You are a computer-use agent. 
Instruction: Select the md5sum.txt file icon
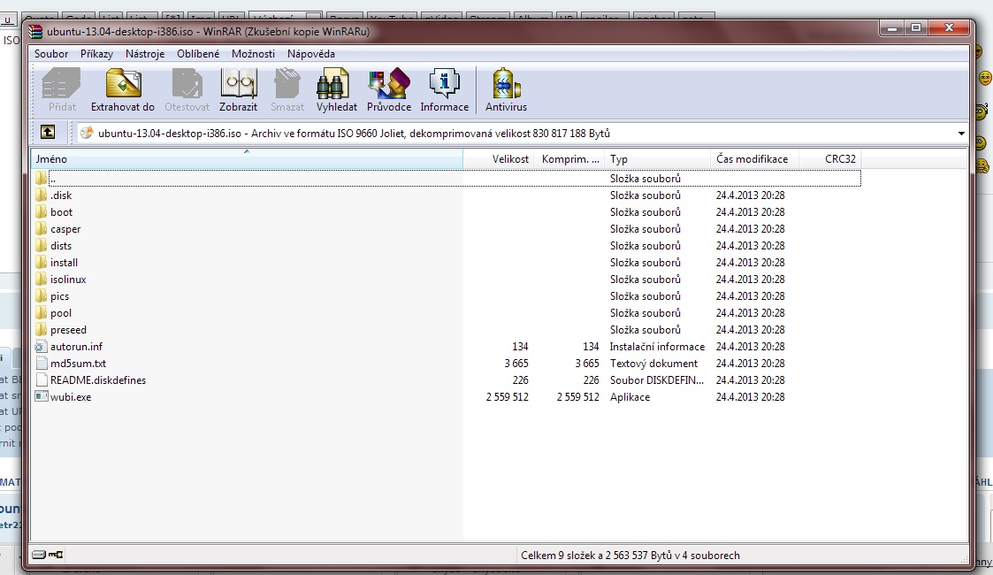42,363
